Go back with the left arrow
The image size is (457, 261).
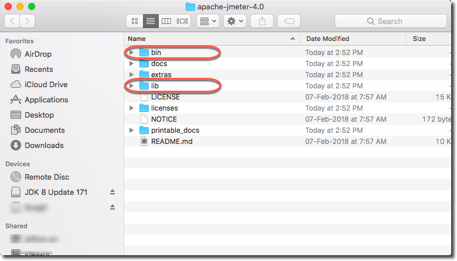point(12,21)
